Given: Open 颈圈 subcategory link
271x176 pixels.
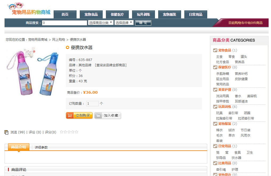Looking at the screenshot, I should tap(247, 113).
